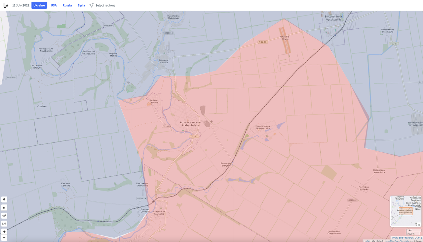
Task: Click the Starosillia village label
Action: (159, 213)
